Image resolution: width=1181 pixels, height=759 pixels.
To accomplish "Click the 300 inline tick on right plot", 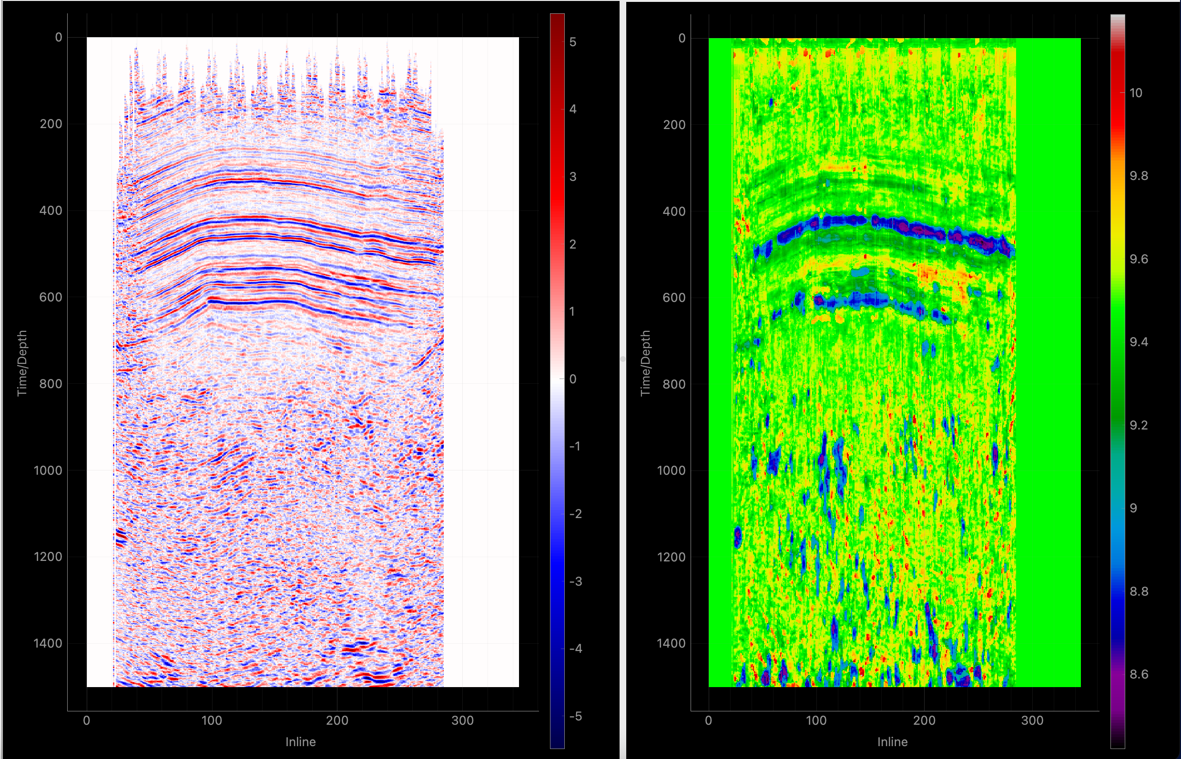I will click(1032, 720).
